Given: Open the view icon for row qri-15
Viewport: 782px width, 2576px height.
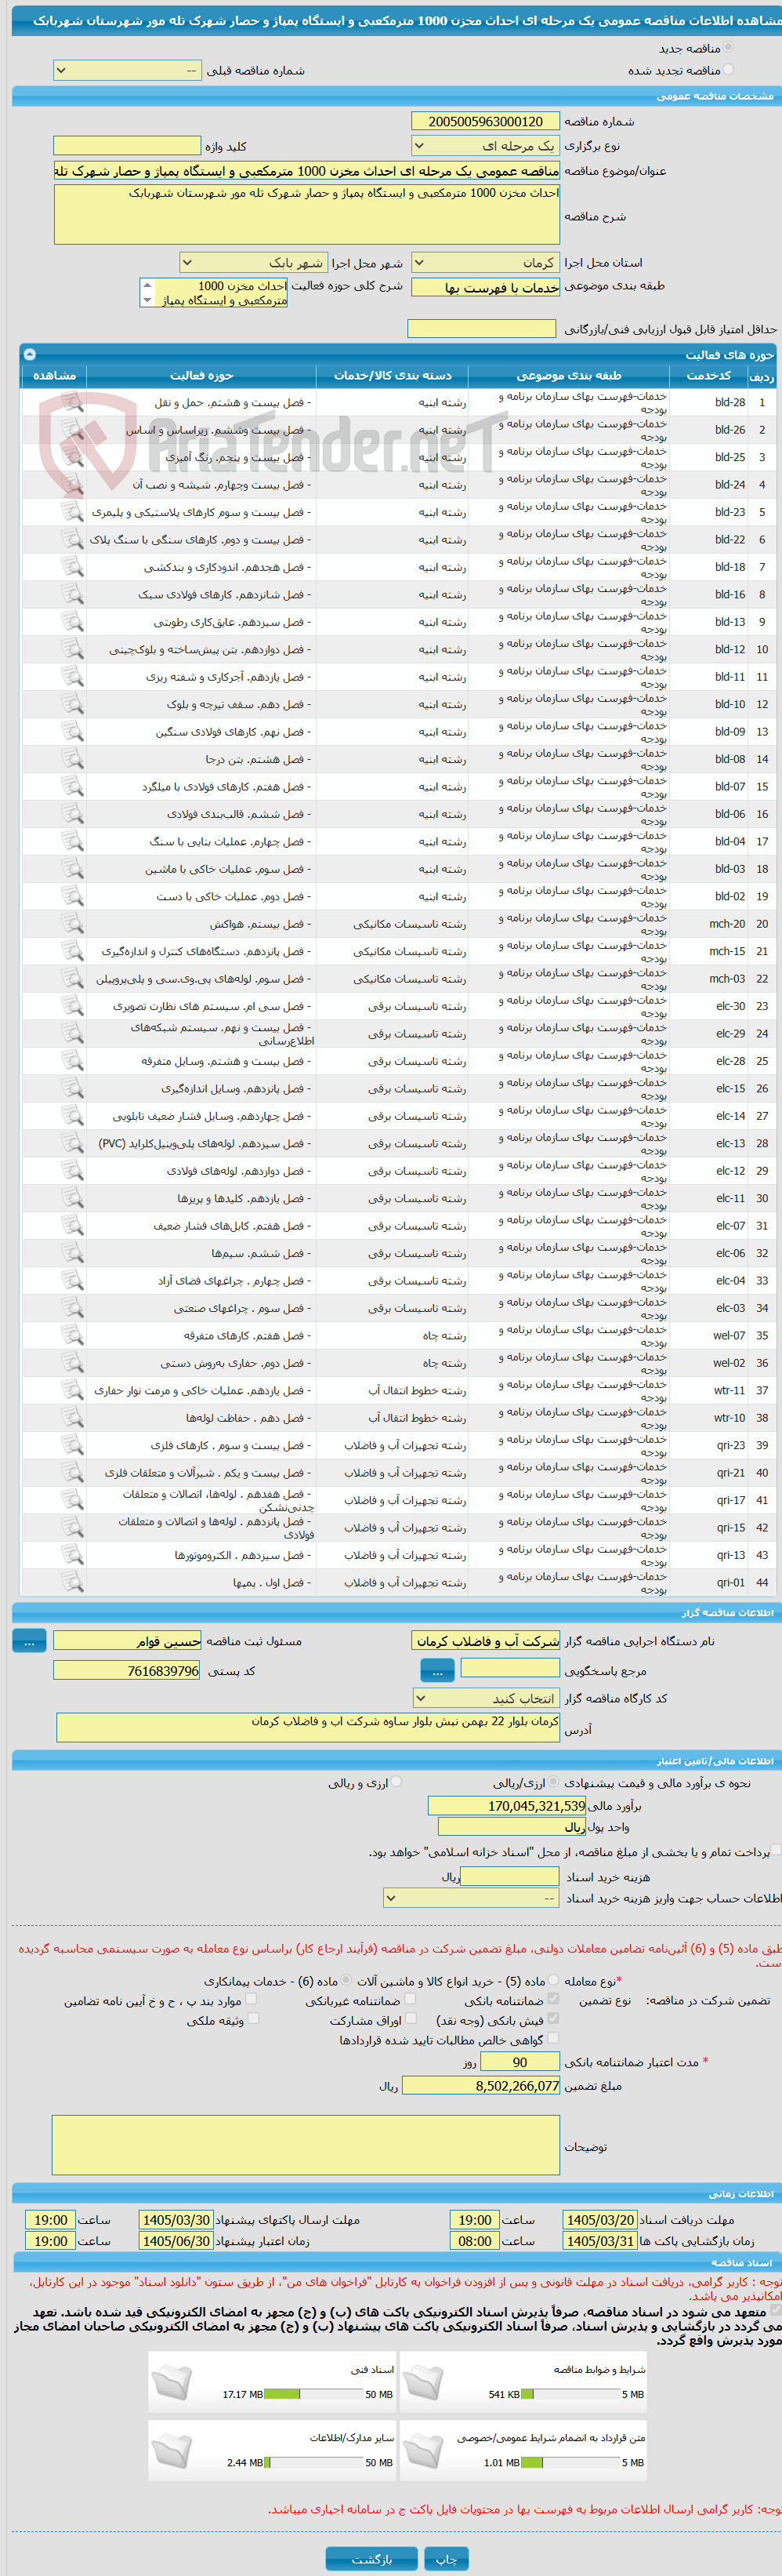Looking at the screenshot, I should click(72, 1527).
